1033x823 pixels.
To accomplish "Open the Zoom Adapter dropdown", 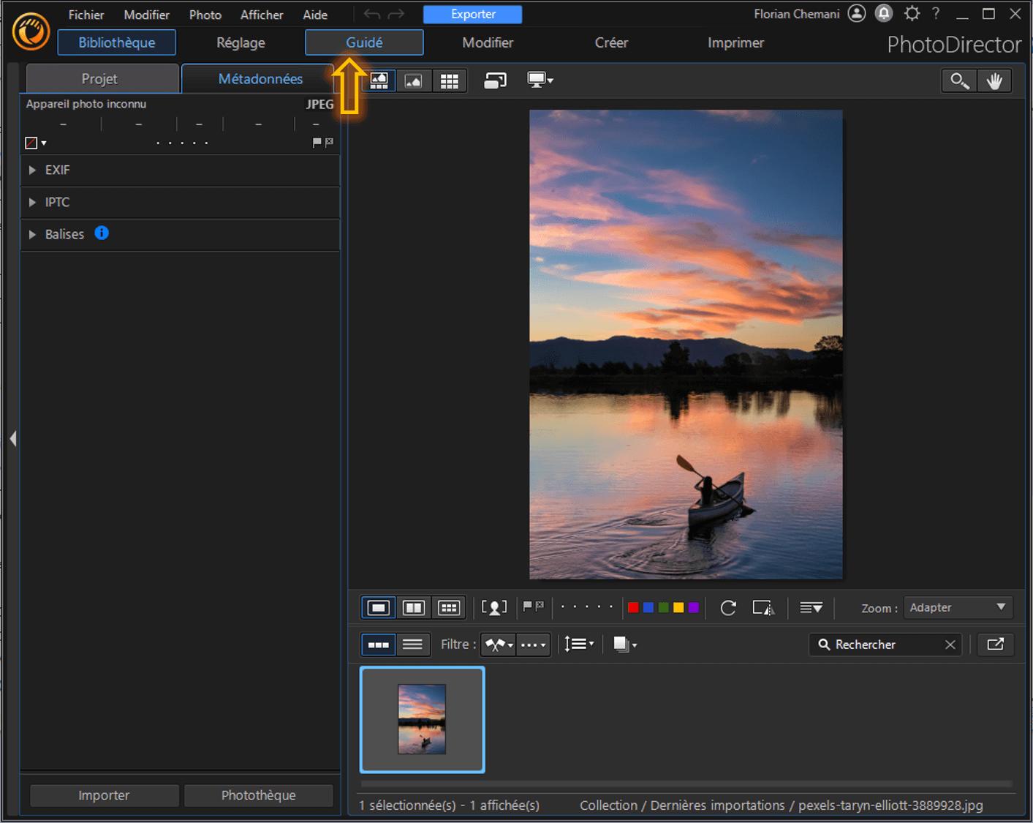I will [958, 608].
